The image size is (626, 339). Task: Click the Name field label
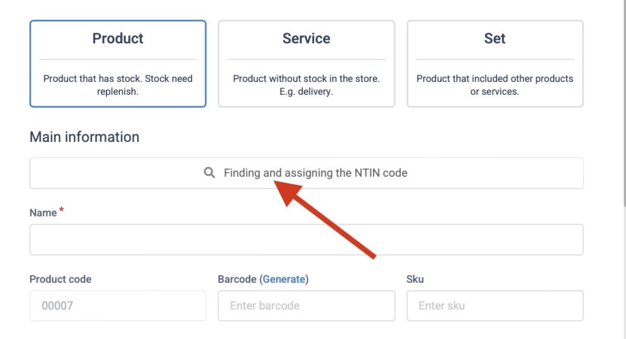click(43, 213)
